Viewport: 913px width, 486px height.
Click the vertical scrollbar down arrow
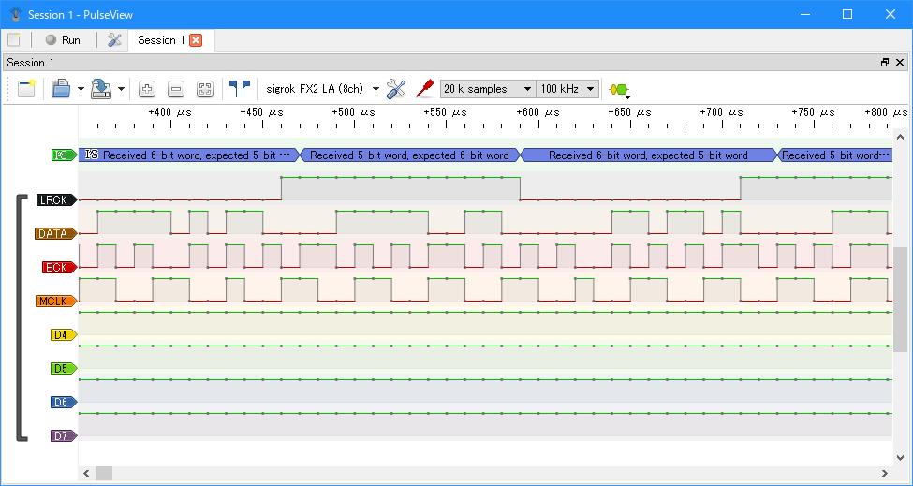(x=900, y=458)
